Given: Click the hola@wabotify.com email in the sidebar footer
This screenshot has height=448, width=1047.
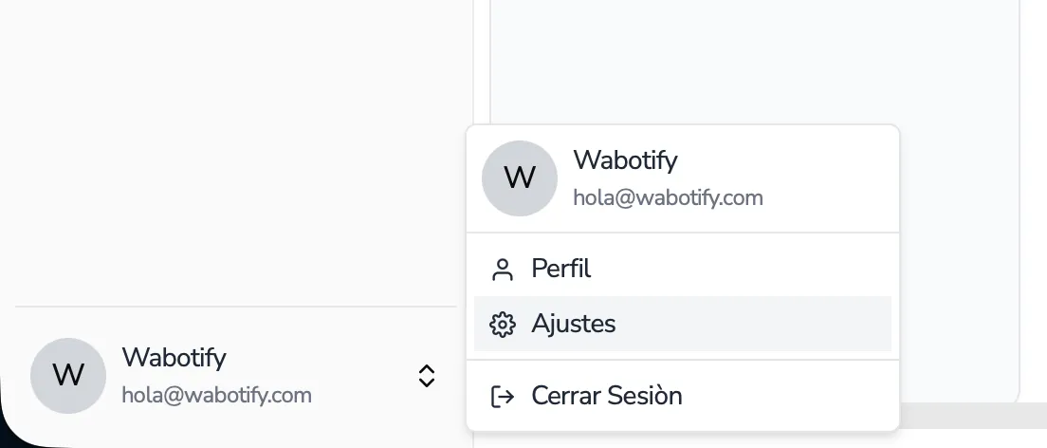Looking at the screenshot, I should click(216, 395).
